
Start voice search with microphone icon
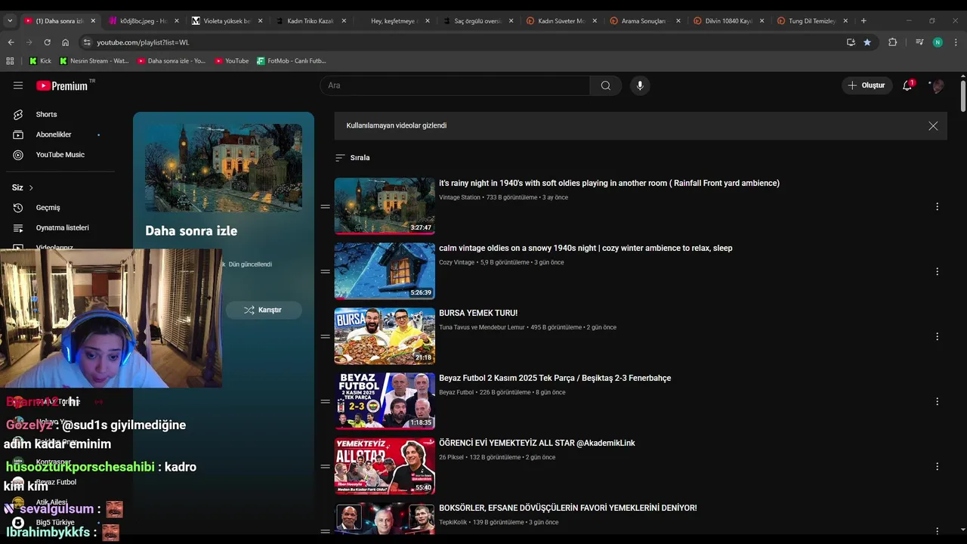pos(640,85)
